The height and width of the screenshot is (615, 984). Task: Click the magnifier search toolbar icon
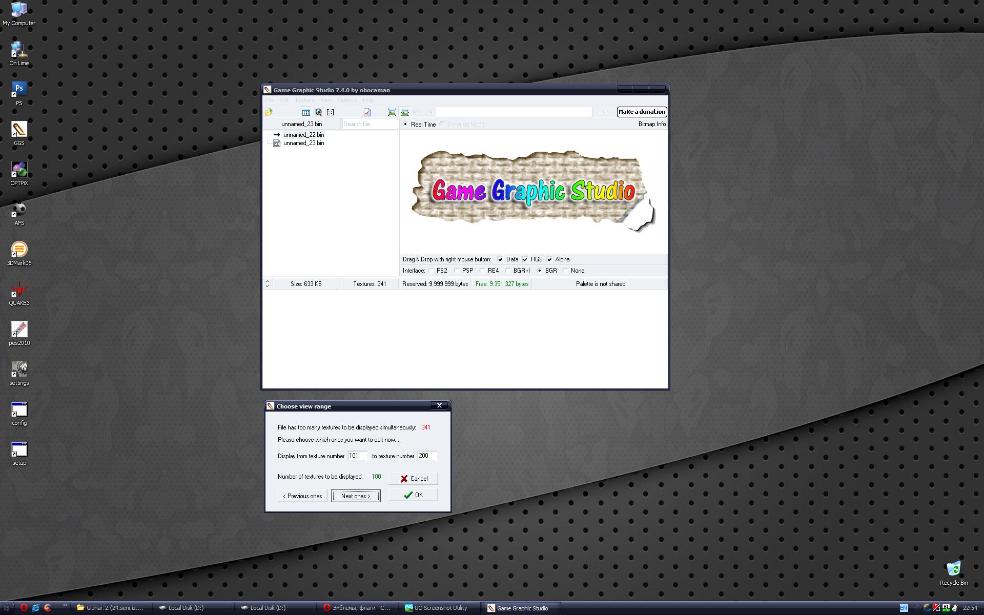coord(318,112)
